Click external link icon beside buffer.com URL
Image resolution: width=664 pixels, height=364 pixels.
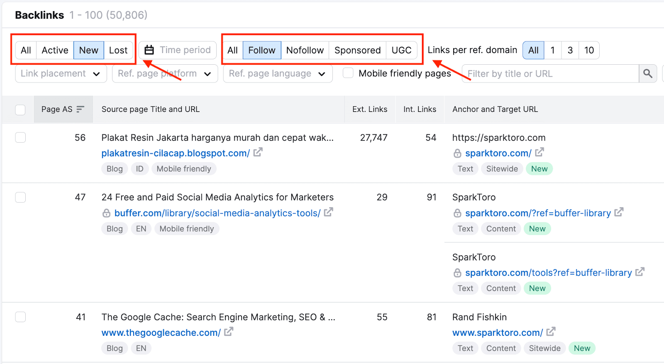[328, 212]
